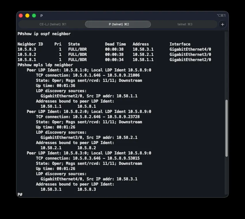245x219 pixels.
Task: Click 'Peer LDP Ident: 10.5.8.1:0' line
Action: [x=89, y=70]
